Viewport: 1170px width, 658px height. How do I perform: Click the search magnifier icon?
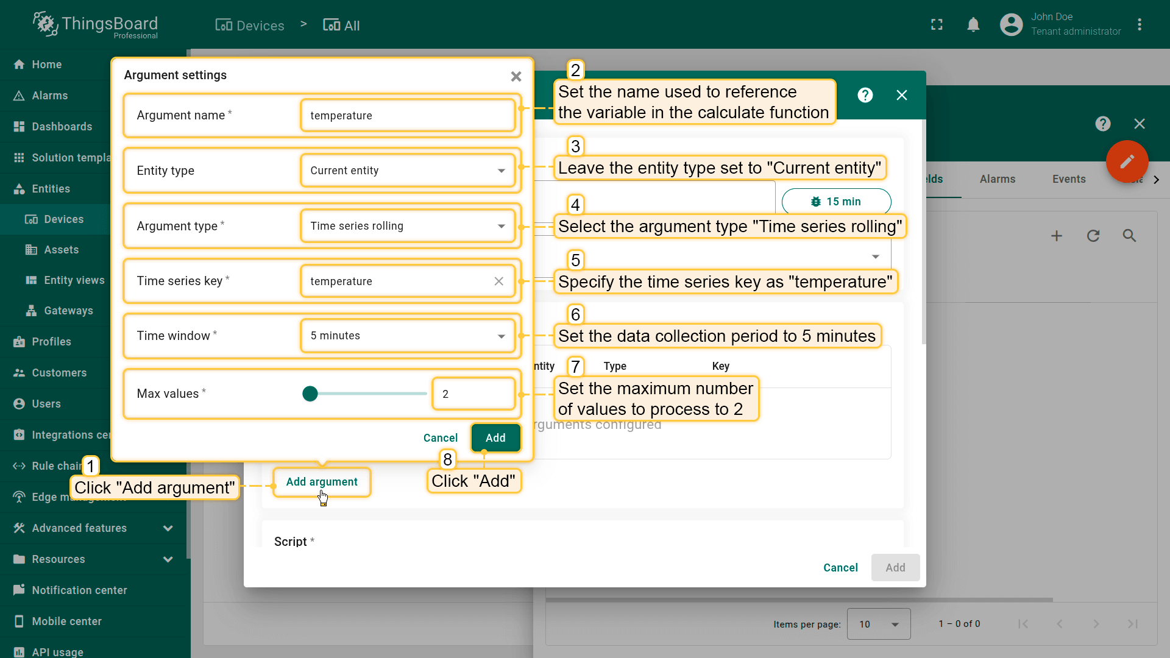pos(1129,236)
